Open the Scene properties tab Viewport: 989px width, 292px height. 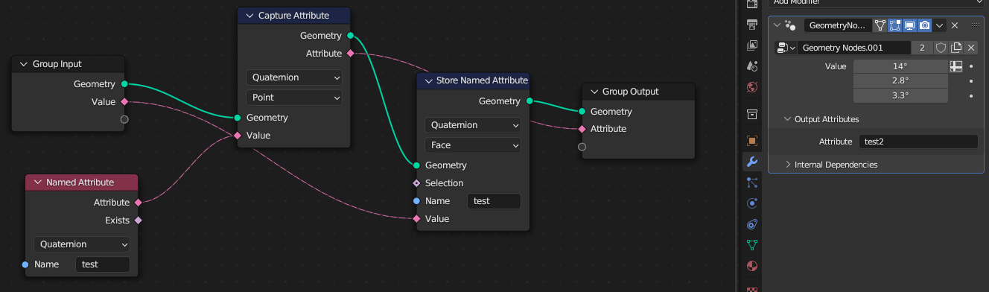[x=752, y=66]
